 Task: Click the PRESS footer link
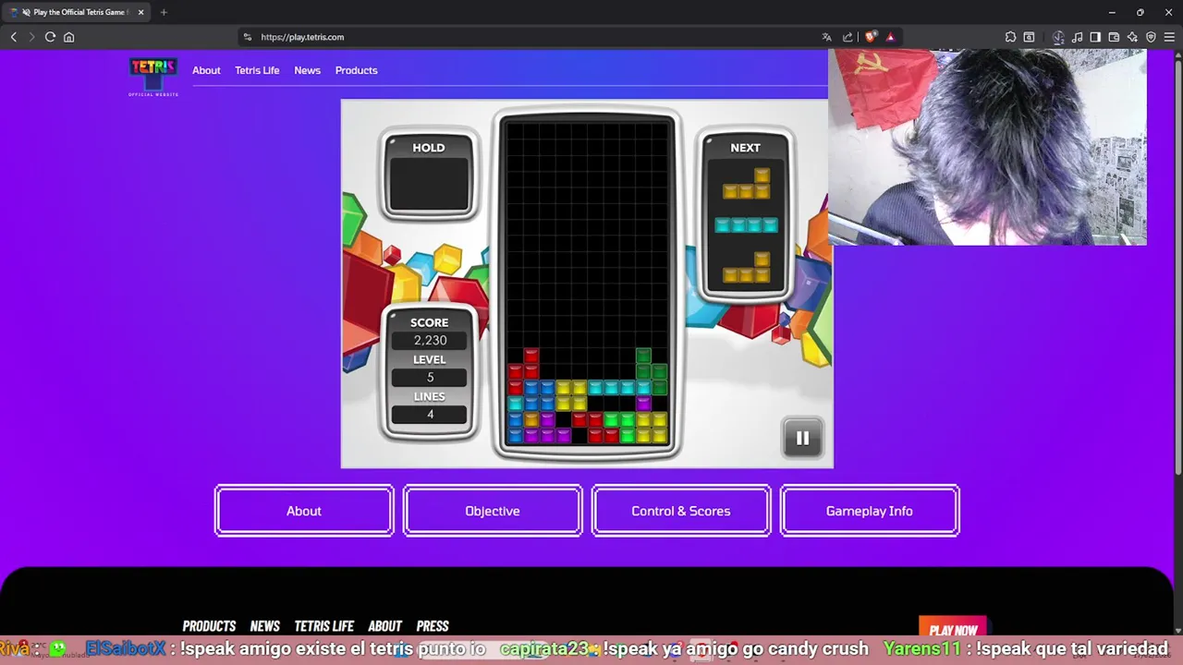click(433, 626)
